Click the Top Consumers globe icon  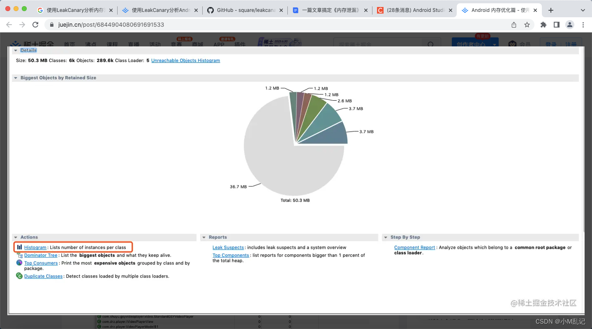[x=19, y=263]
